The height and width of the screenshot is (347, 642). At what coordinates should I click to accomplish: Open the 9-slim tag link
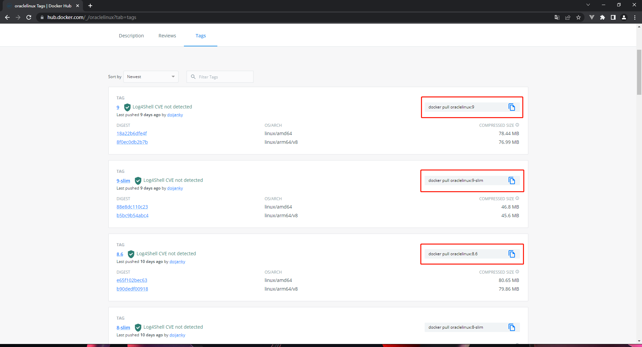(123, 181)
